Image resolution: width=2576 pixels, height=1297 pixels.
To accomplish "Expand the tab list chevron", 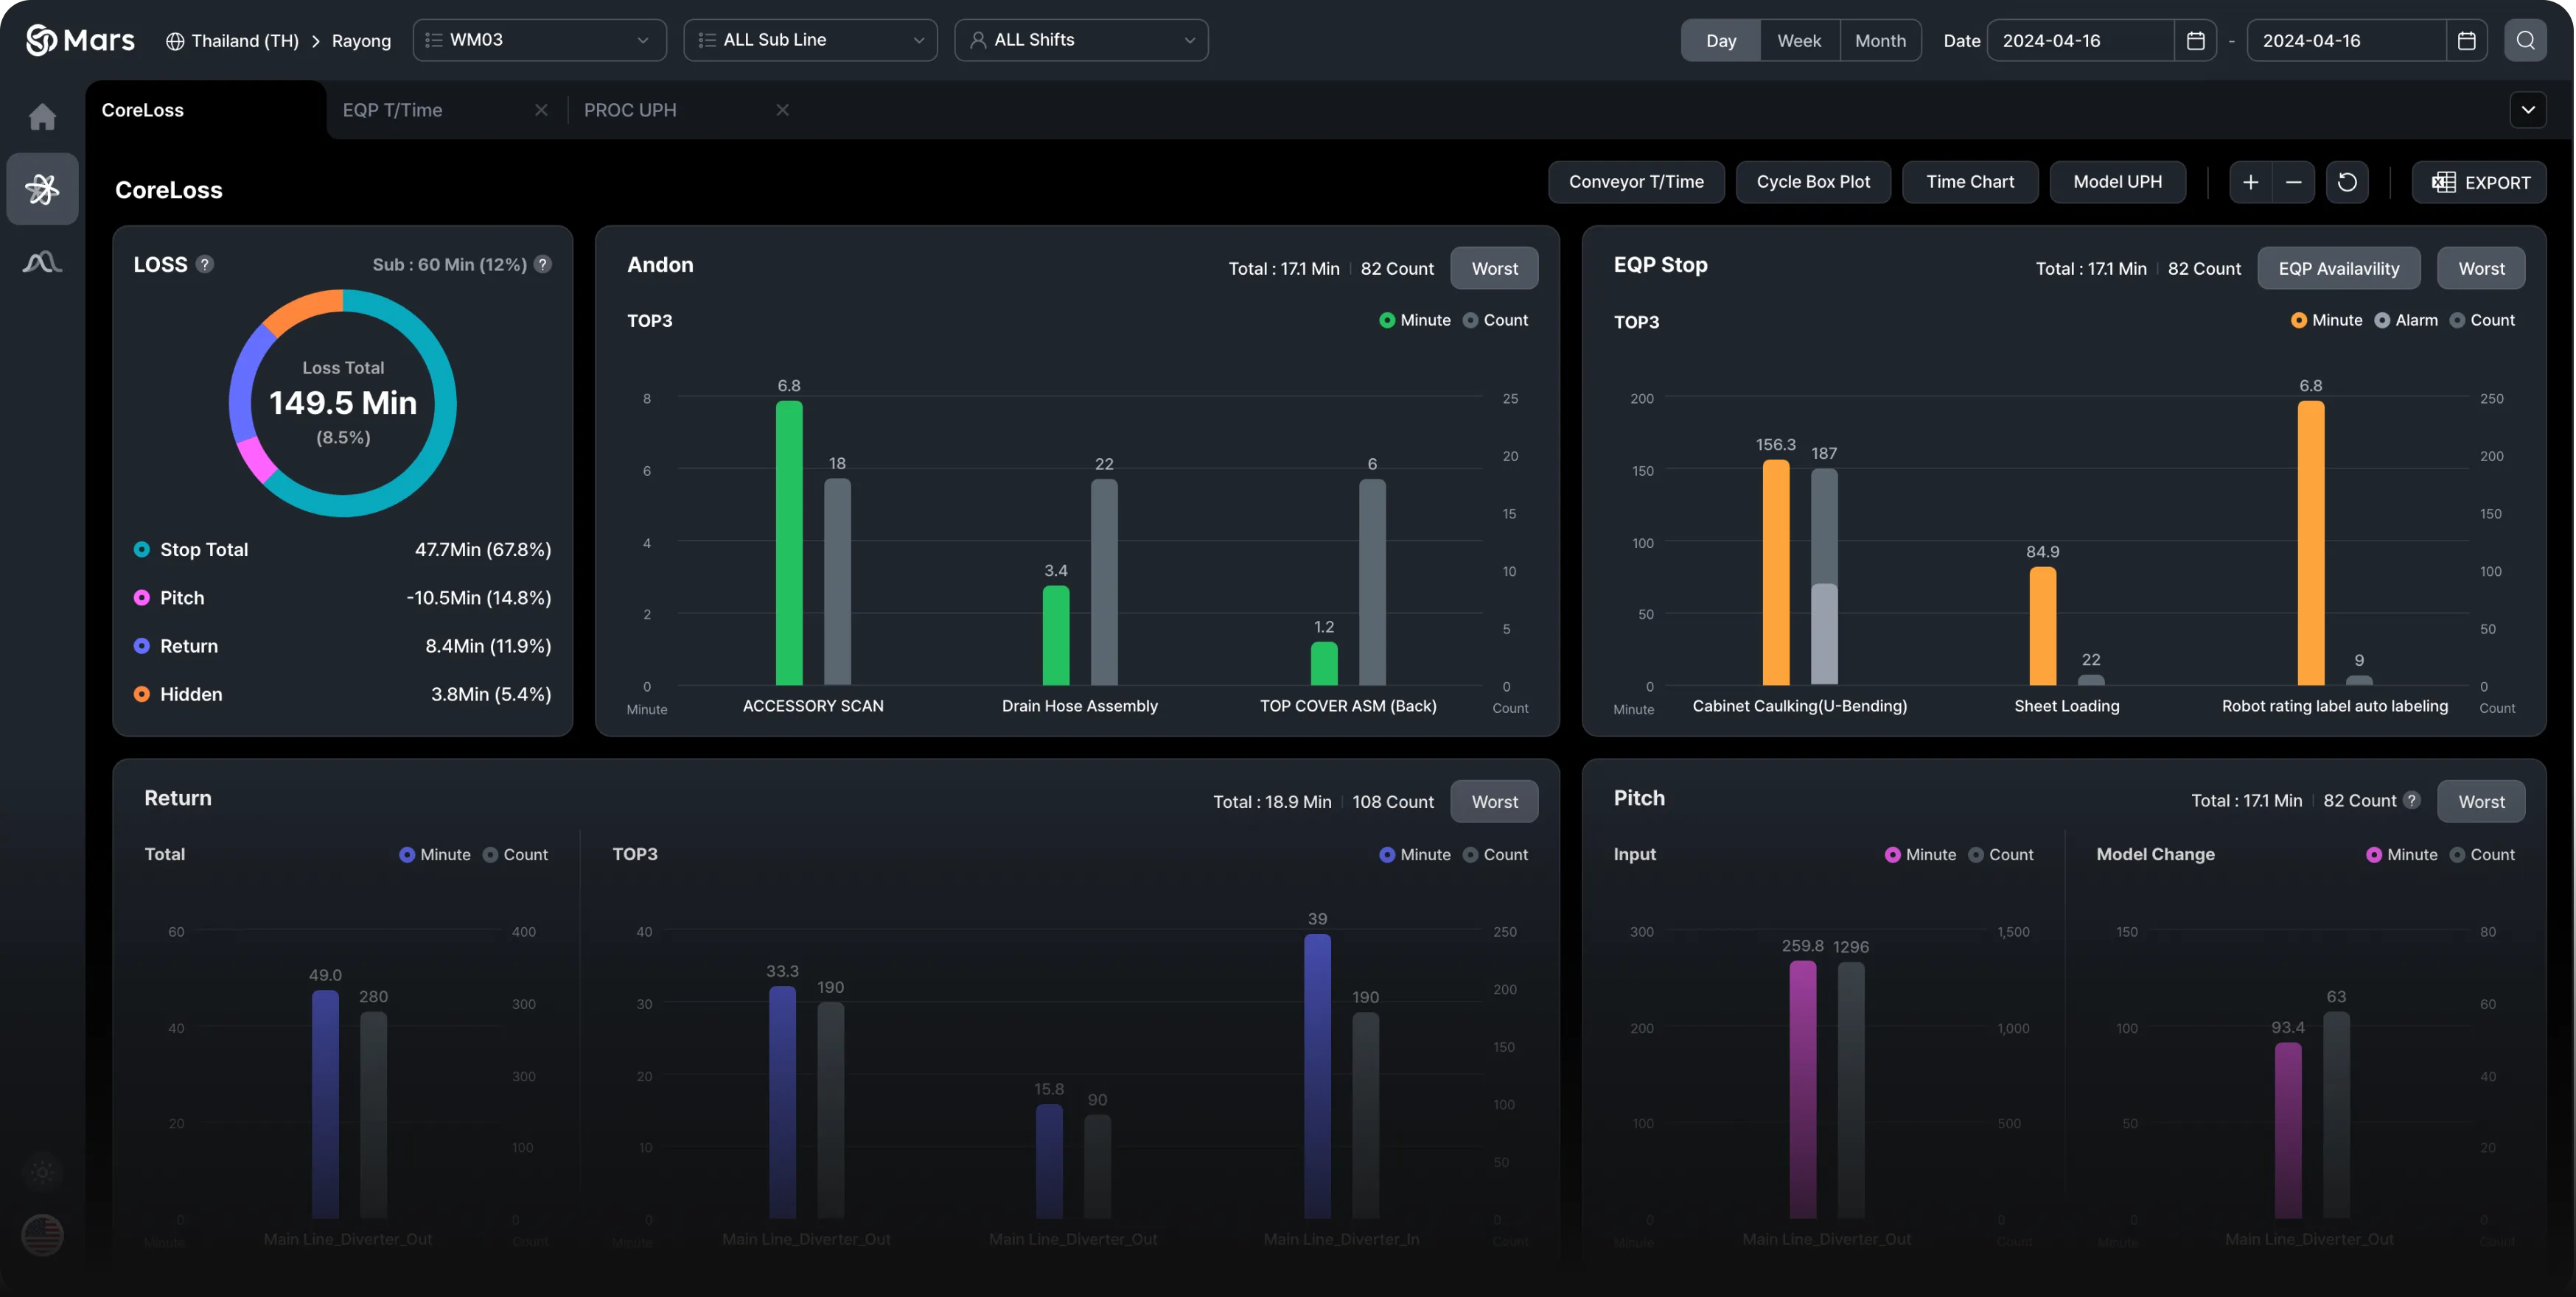I will [2527, 110].
